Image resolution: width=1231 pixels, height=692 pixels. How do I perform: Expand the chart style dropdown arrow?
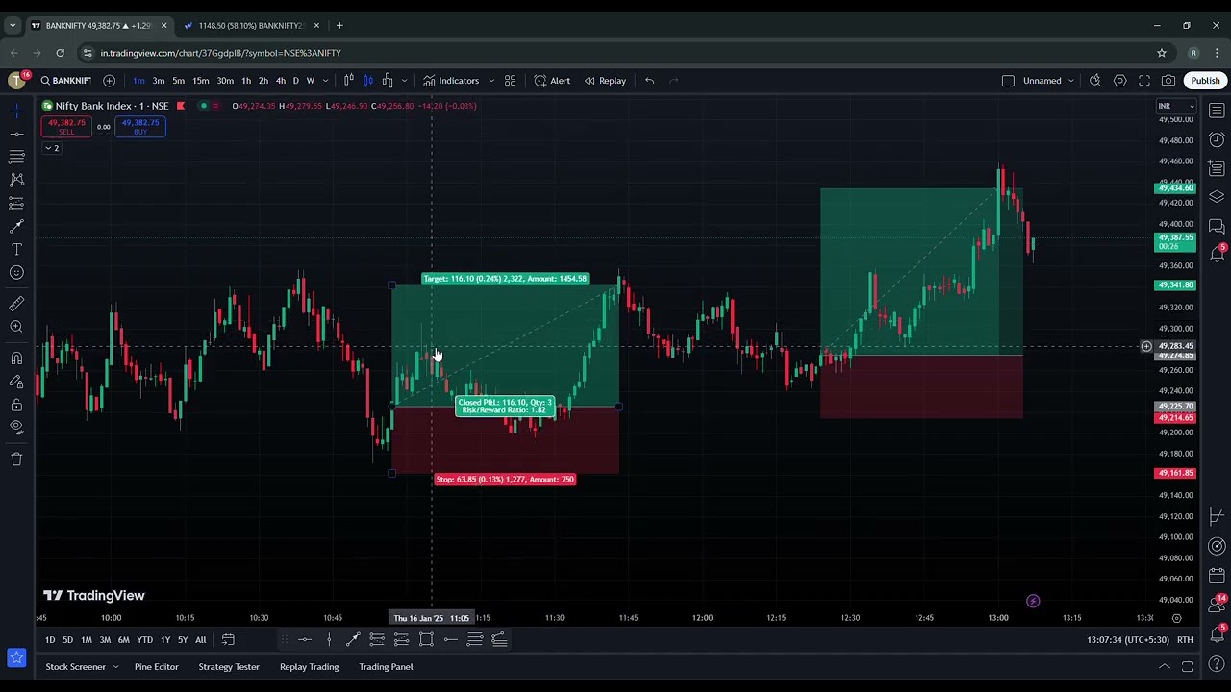point(404,81)
